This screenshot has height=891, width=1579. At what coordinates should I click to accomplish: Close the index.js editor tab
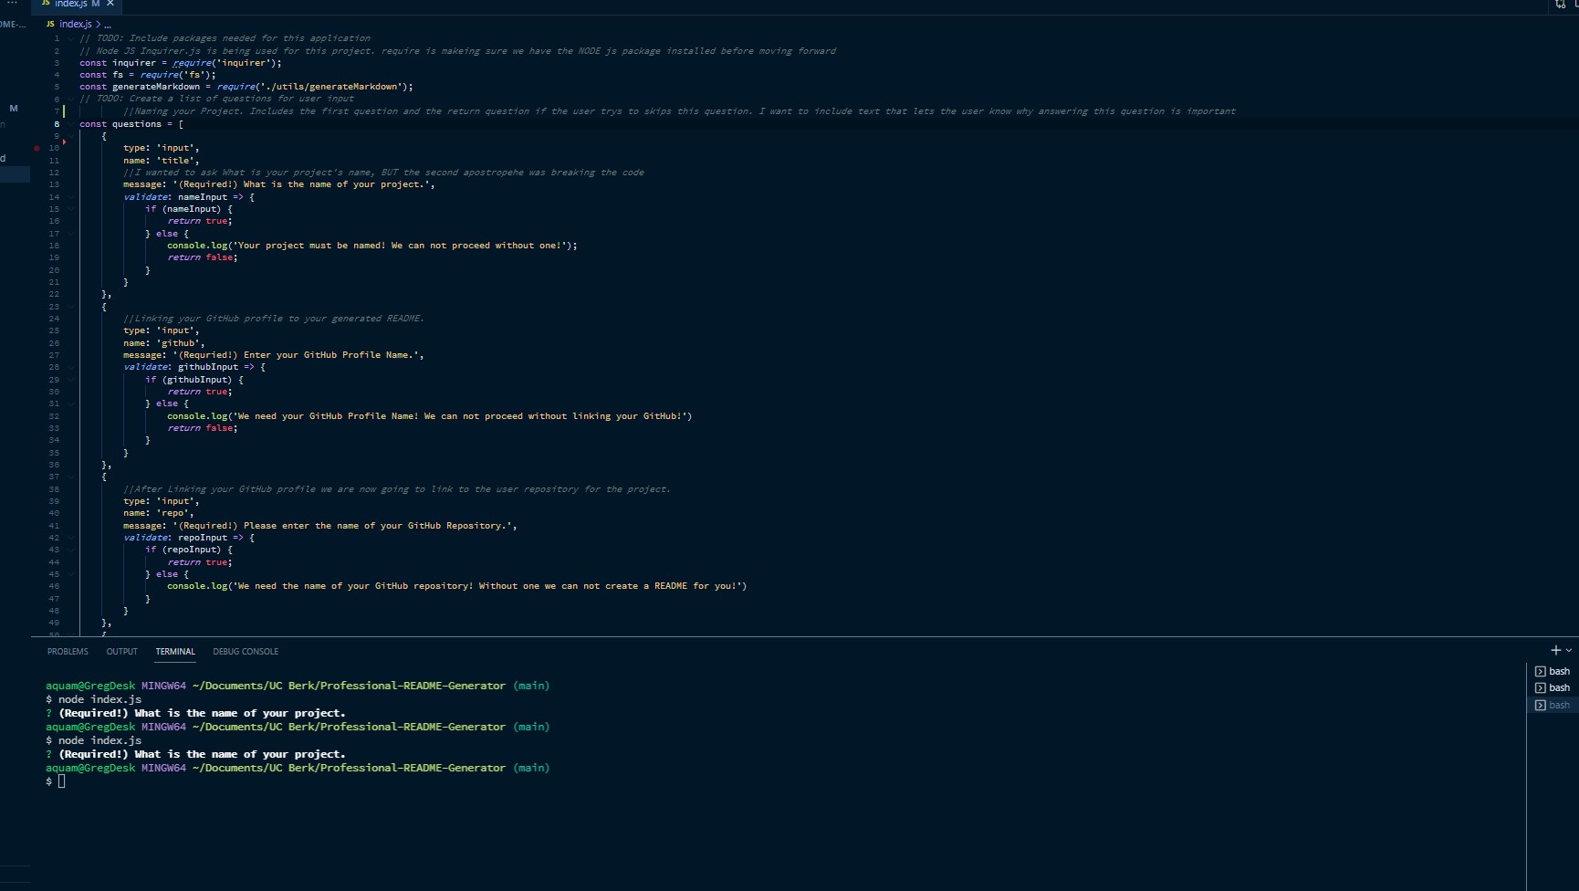[110, 4]
